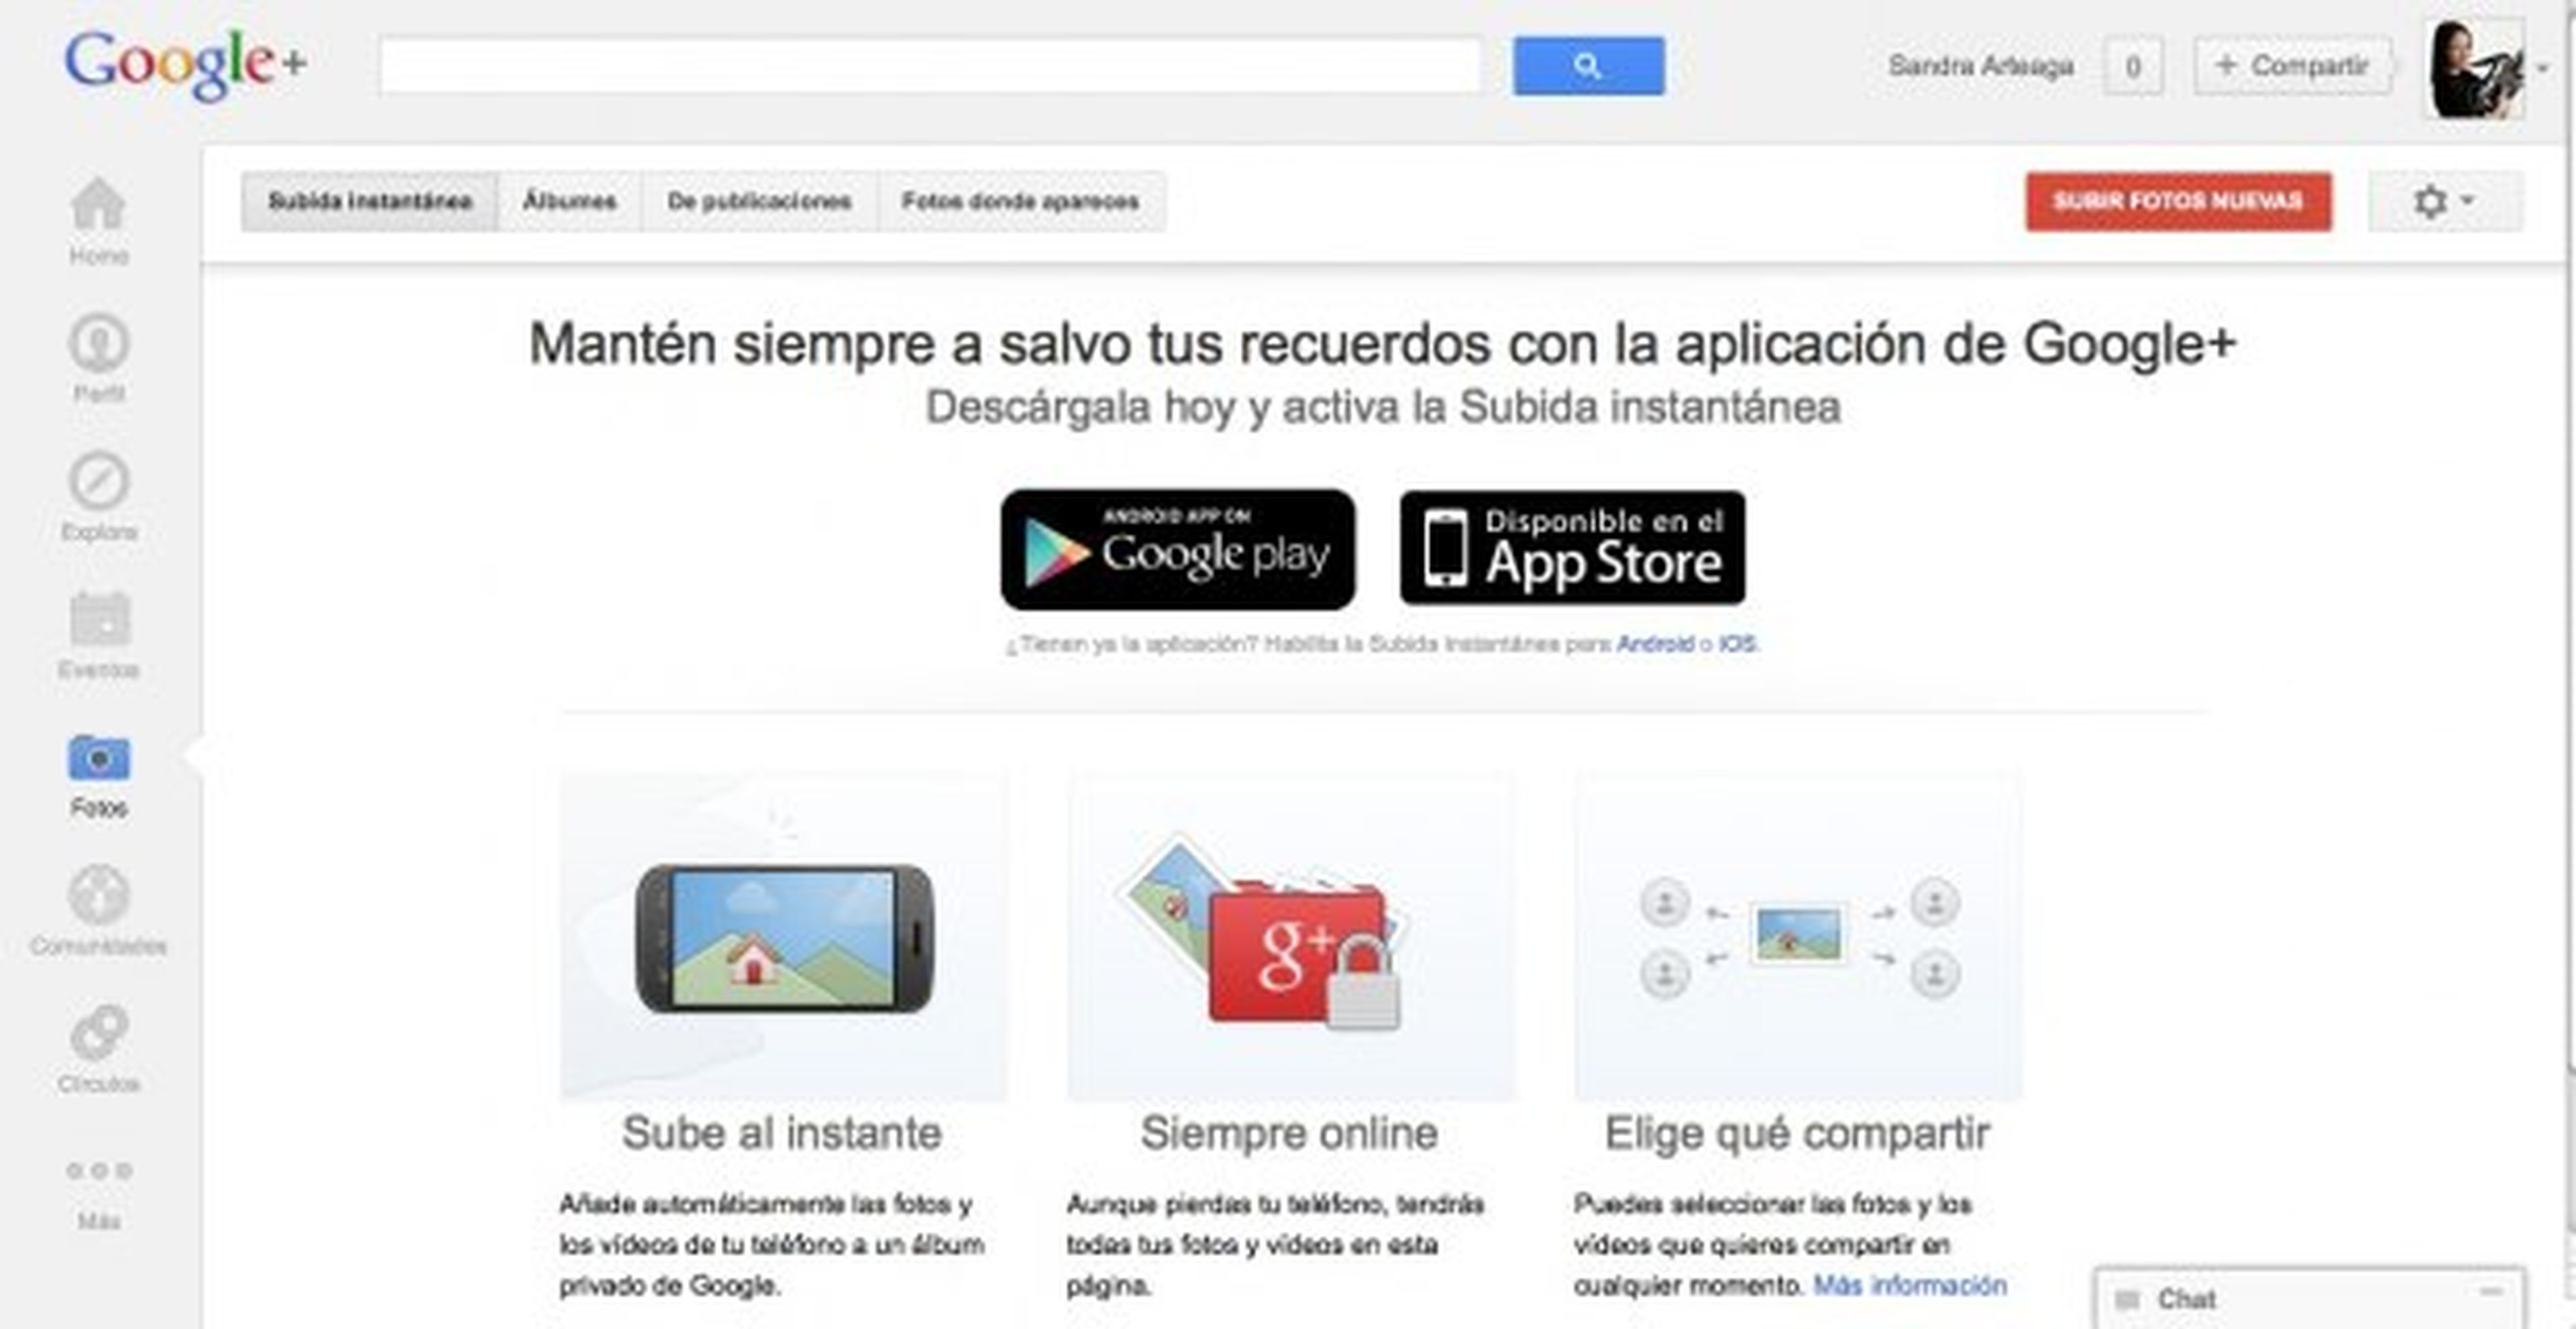Go to Perfil in the sidebar
The image size is (2576, 1329).
(98, 343)
